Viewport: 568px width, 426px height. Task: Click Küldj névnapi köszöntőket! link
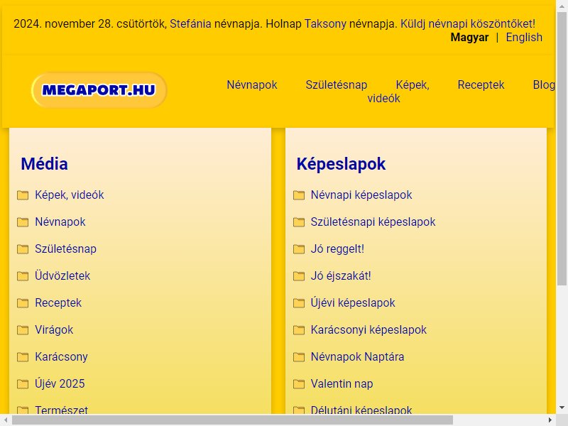point(468,24)
